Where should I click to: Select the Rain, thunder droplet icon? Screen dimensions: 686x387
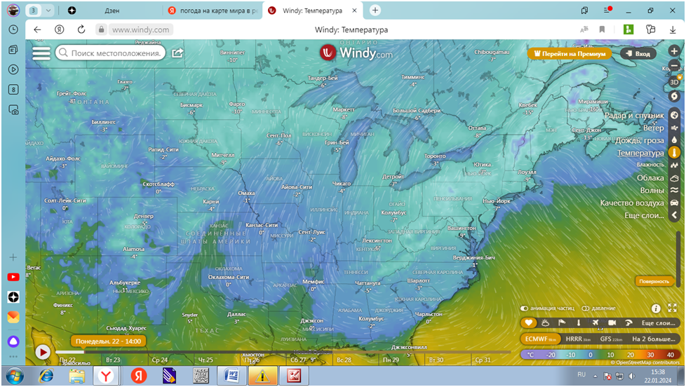(x=674, y=140)
